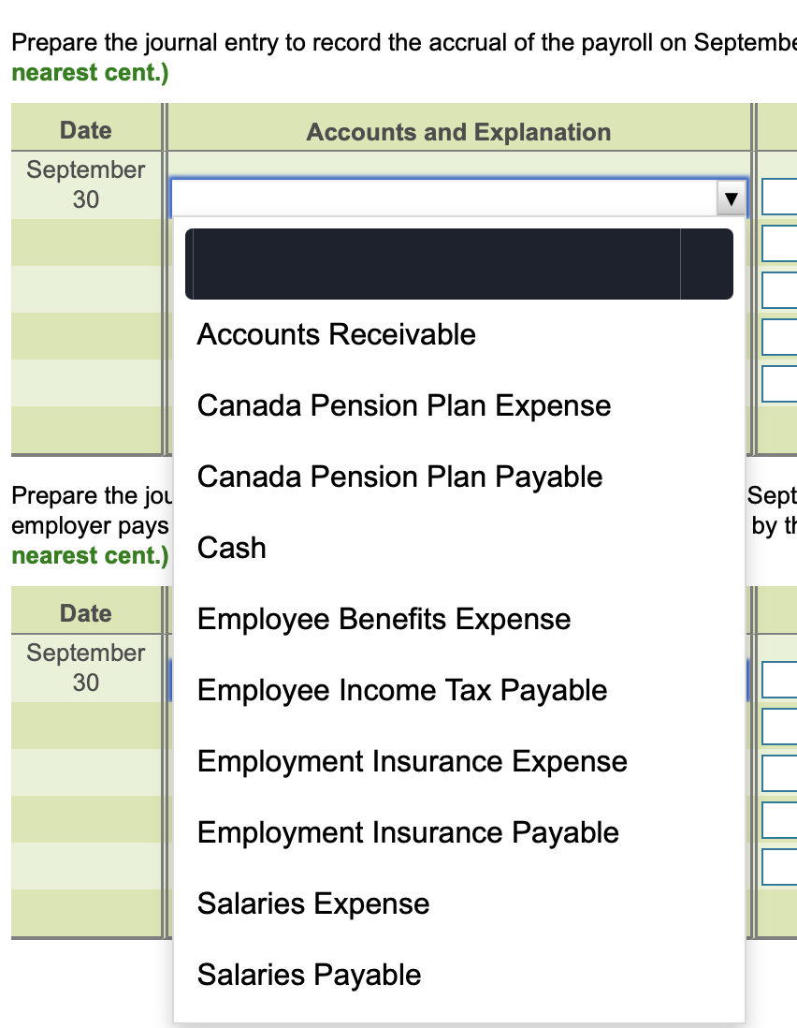Select Canada Pension Plan Payable option
Image resolution: width=797 pixels, height=1028 pixels.
(x=398, y=477)
